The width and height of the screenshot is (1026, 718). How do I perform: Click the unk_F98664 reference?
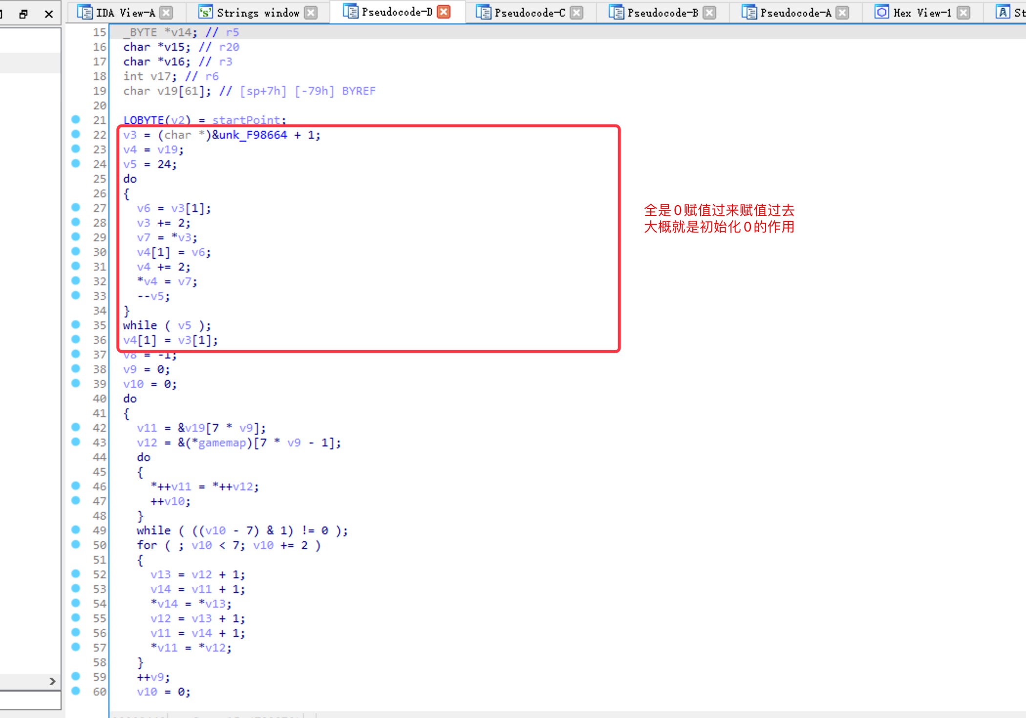253,135
